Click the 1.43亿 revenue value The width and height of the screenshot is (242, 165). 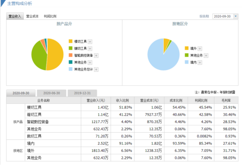pyautogui.click(x=103, y=107)
